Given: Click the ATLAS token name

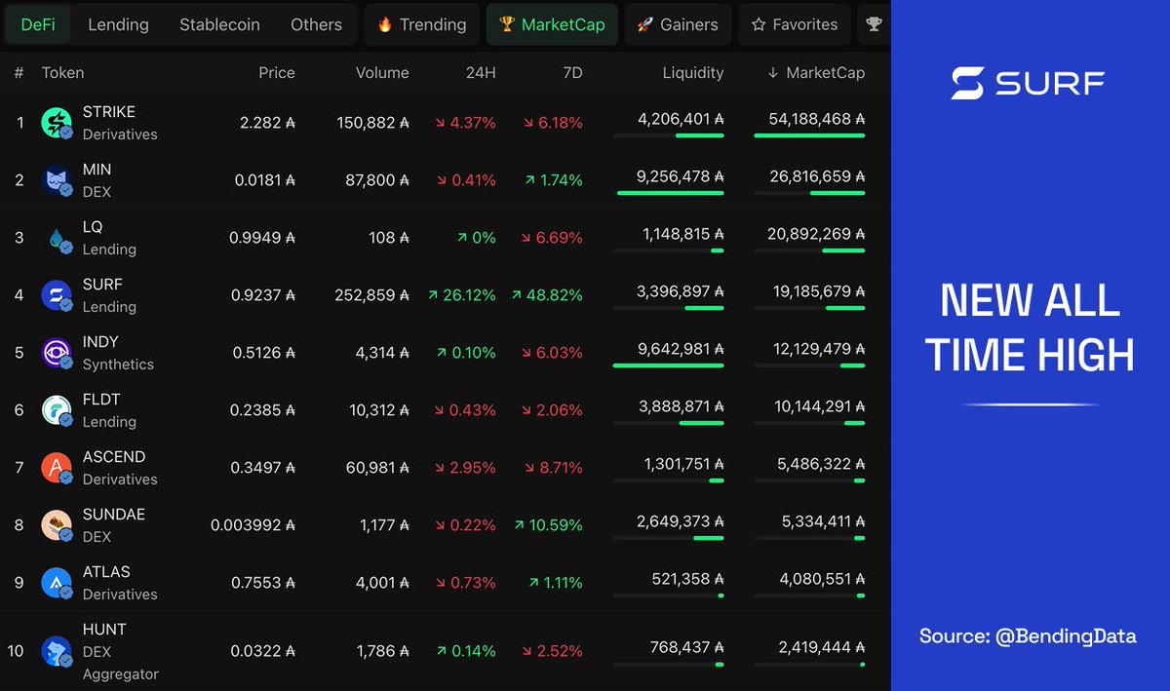Looking at the screenshot, I should (106, 572).
